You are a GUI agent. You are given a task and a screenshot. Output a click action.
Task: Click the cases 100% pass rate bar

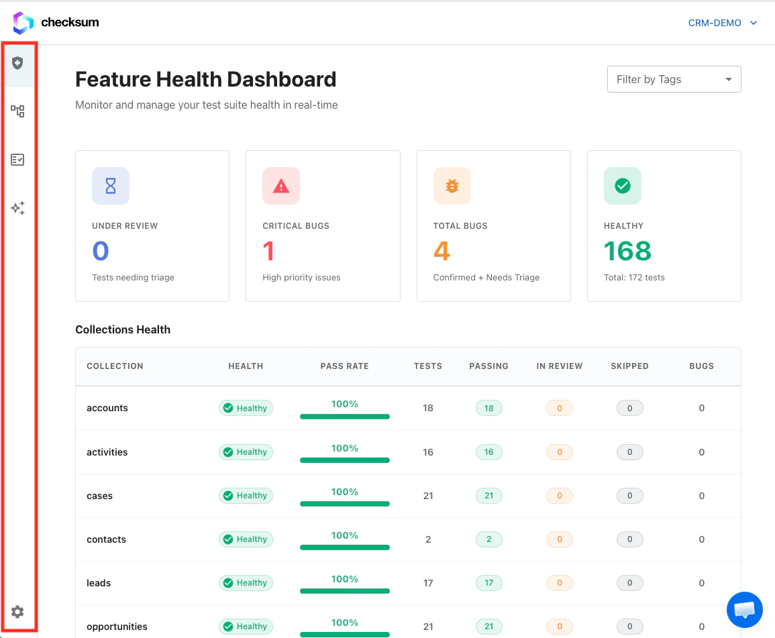click(x=344, y=504)
